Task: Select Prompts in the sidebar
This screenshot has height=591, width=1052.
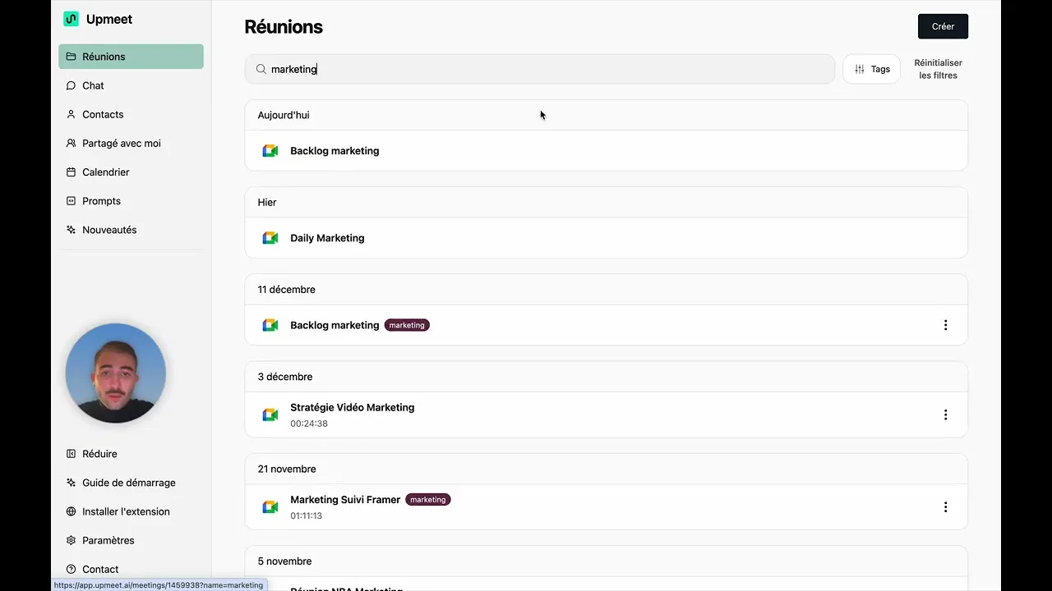Action: [x=101, y=201]
